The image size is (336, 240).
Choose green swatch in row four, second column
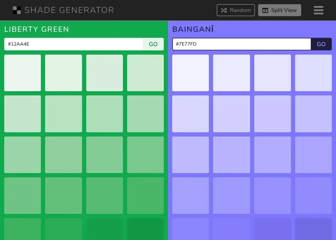point(63,196)
